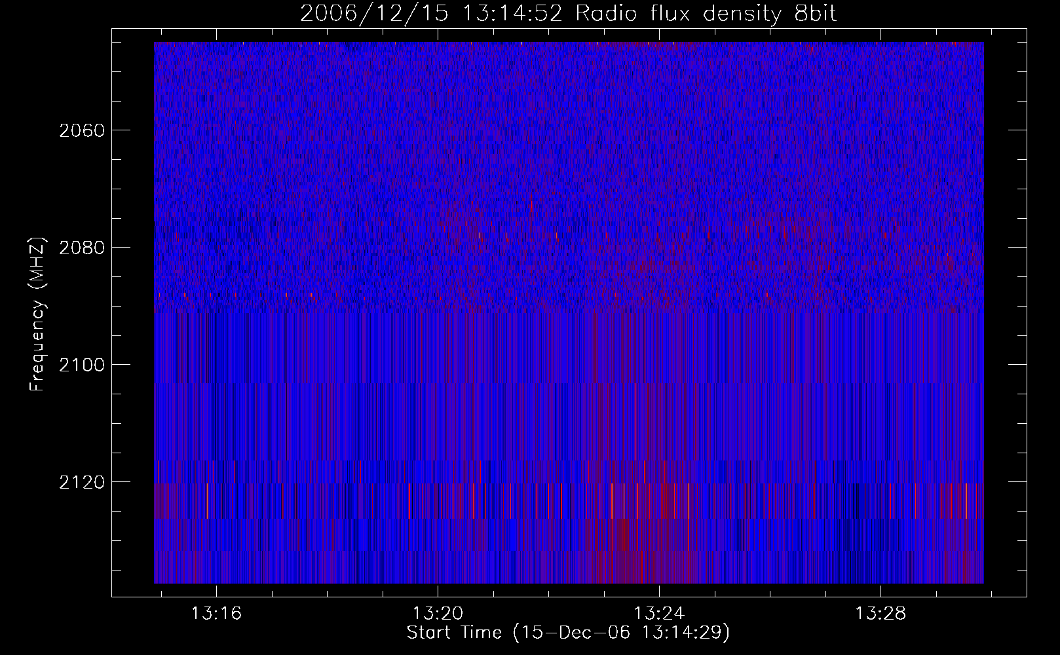
Task: Click the 2060 frequency tick label
Action: click(x=82, y=130)
